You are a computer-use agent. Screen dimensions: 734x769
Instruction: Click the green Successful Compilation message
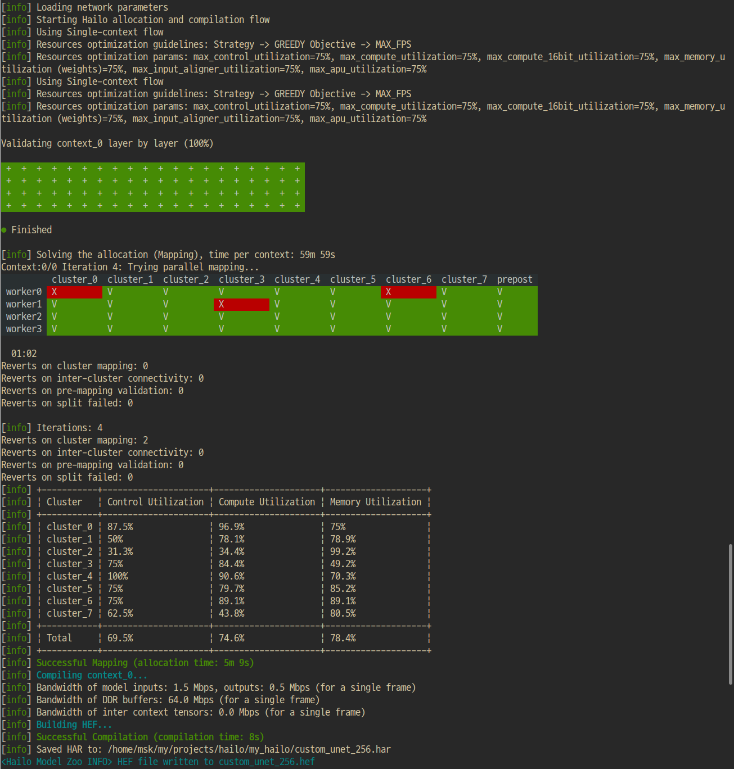click(150, 737)
